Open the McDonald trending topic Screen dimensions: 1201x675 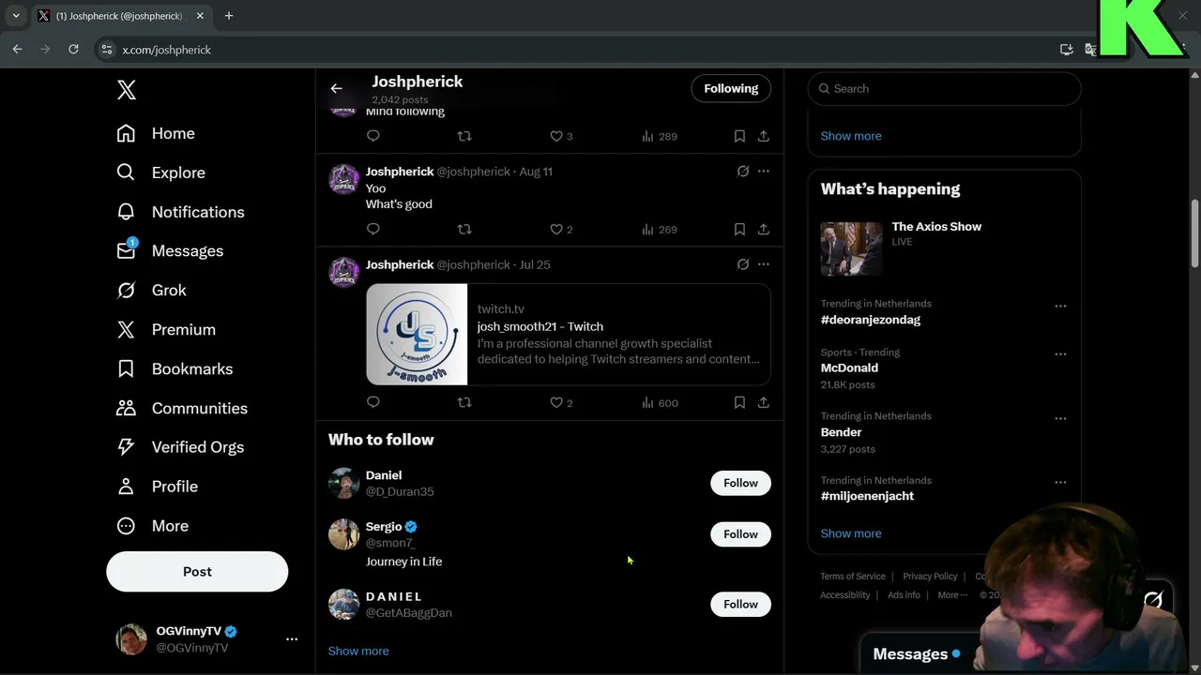[x=849, y=367]
